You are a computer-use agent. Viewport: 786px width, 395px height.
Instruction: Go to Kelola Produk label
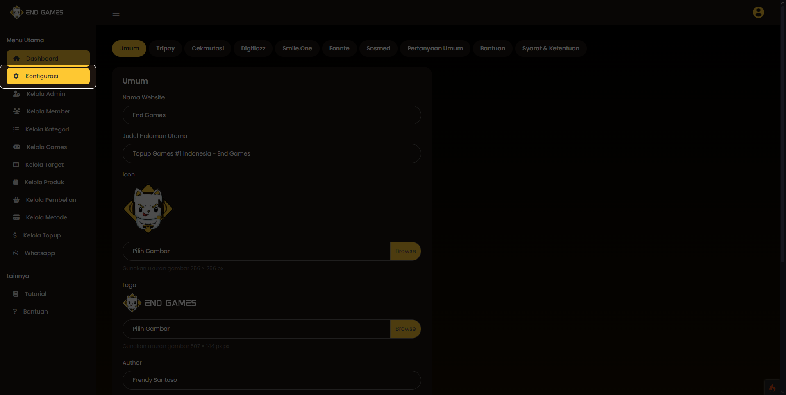click(x=44, y=182)
